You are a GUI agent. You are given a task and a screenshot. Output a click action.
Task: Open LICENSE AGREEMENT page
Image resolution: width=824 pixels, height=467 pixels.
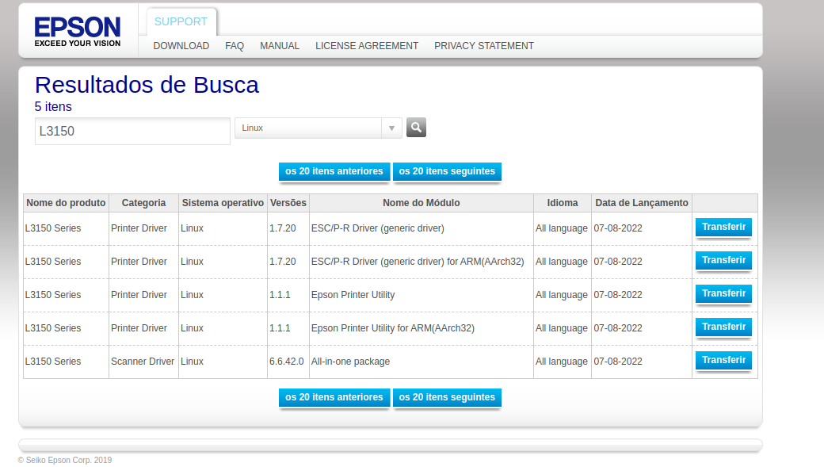click(367, 46)
